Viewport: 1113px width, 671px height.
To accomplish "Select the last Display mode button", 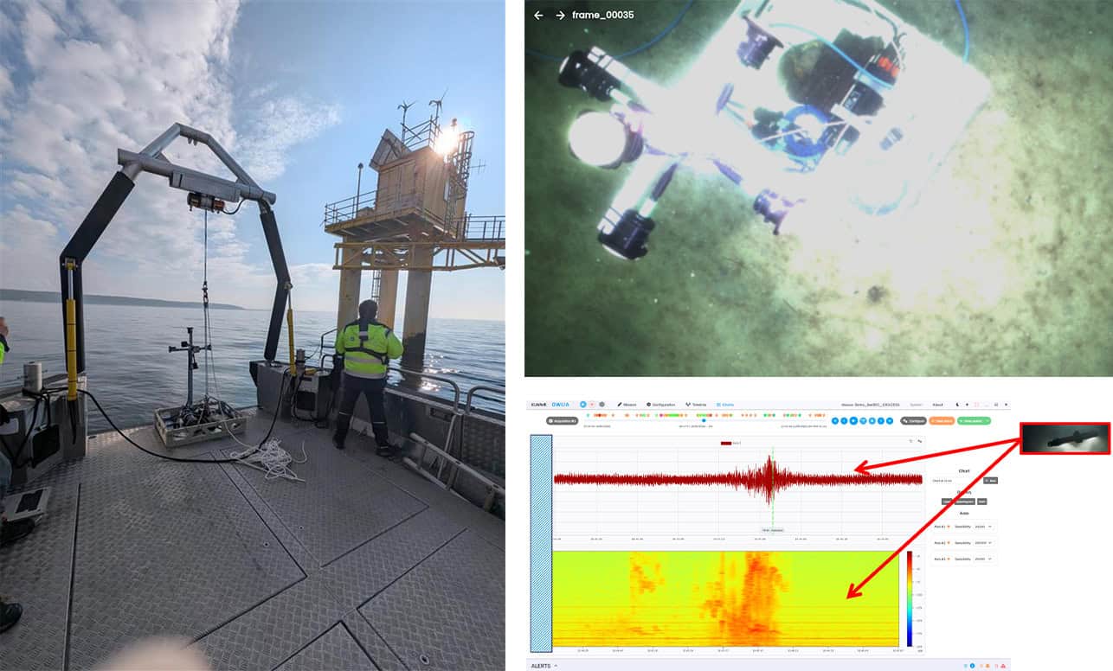I will click(982, 502).
